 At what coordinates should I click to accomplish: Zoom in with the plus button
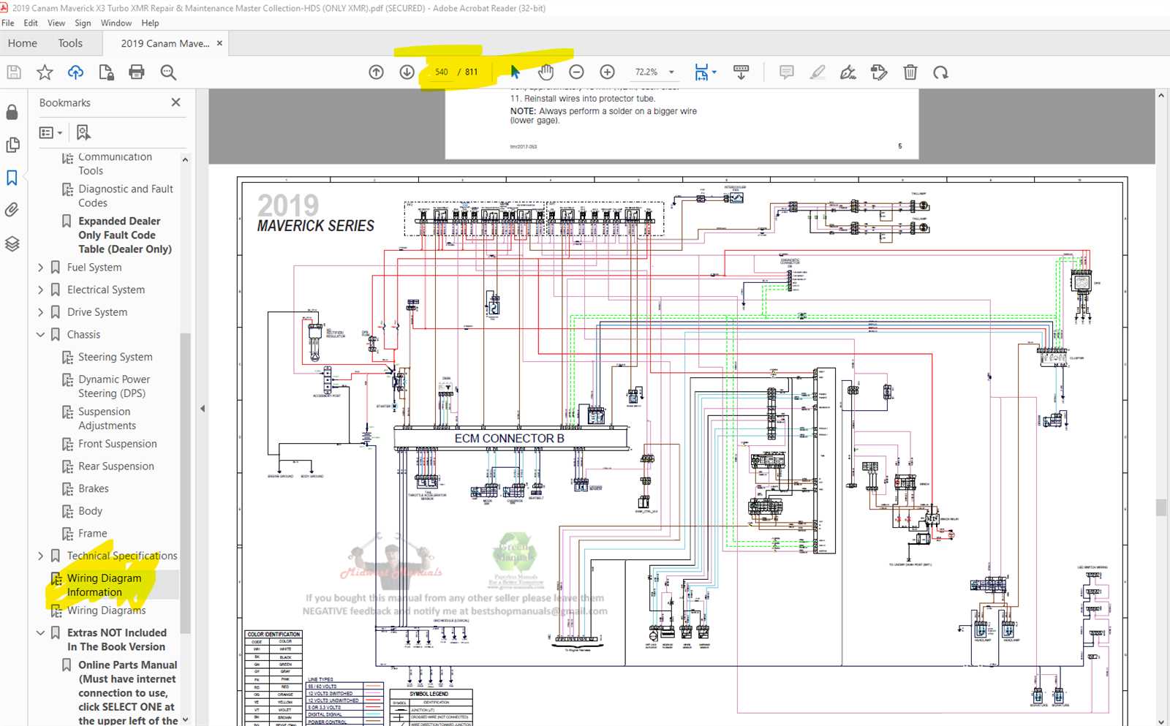(607, 72)
